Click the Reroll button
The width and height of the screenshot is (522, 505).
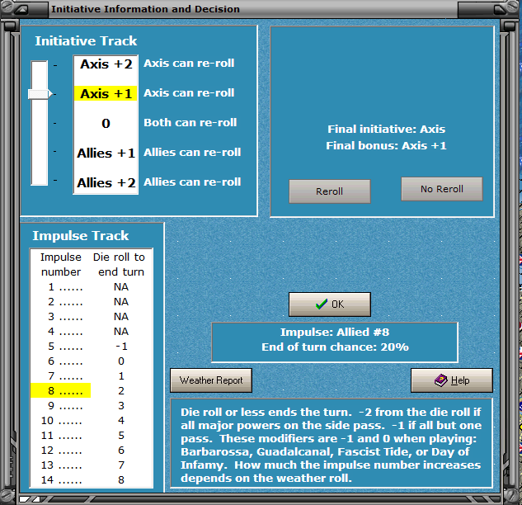(330, 191)
